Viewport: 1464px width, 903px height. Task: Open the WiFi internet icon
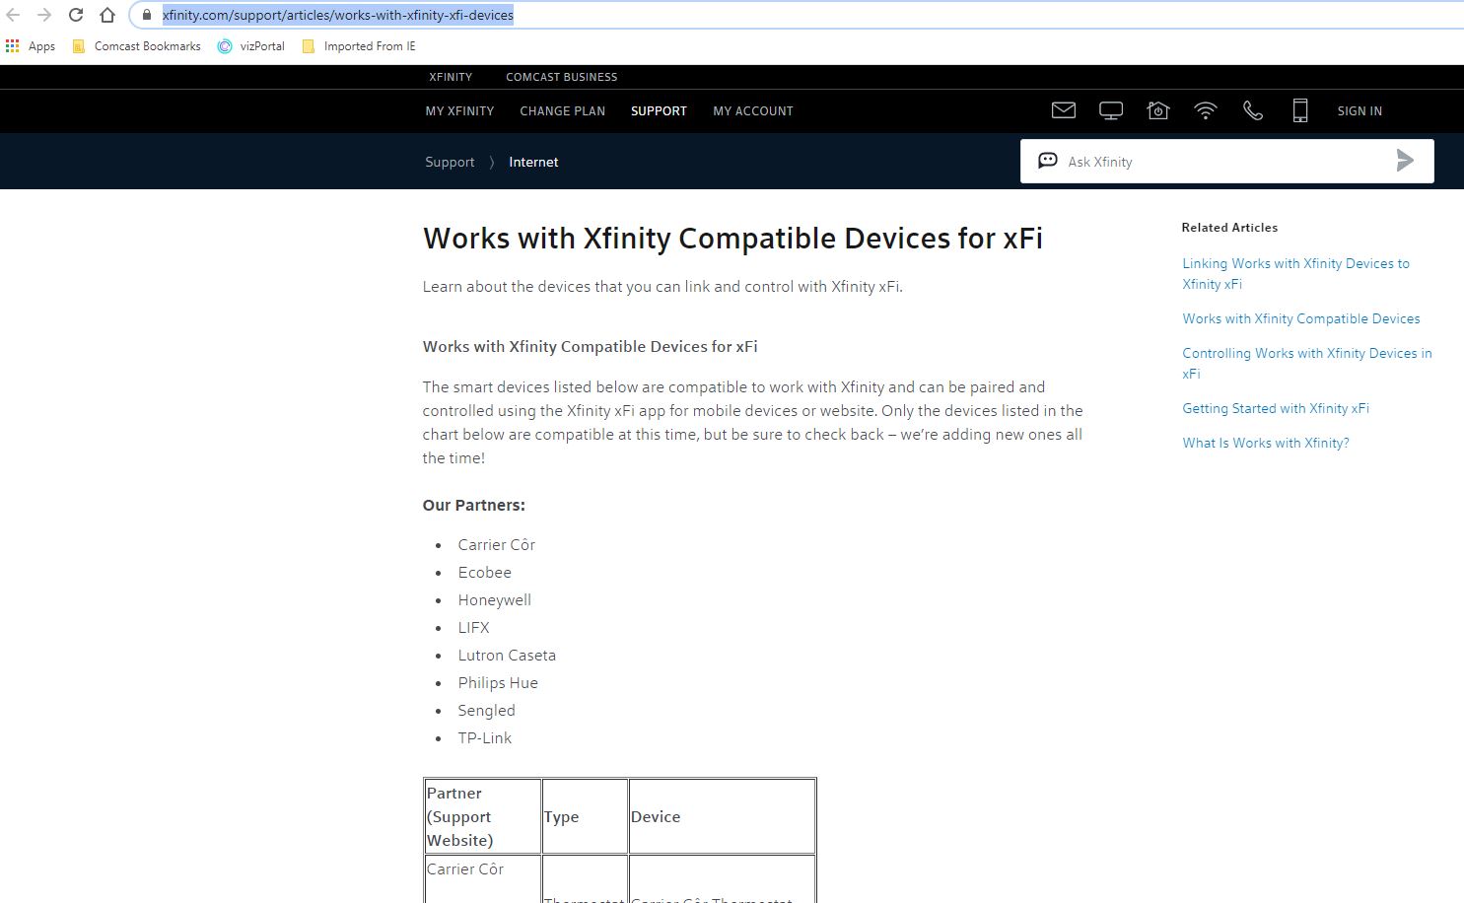pyautogui.click(x=1205, y=110)
